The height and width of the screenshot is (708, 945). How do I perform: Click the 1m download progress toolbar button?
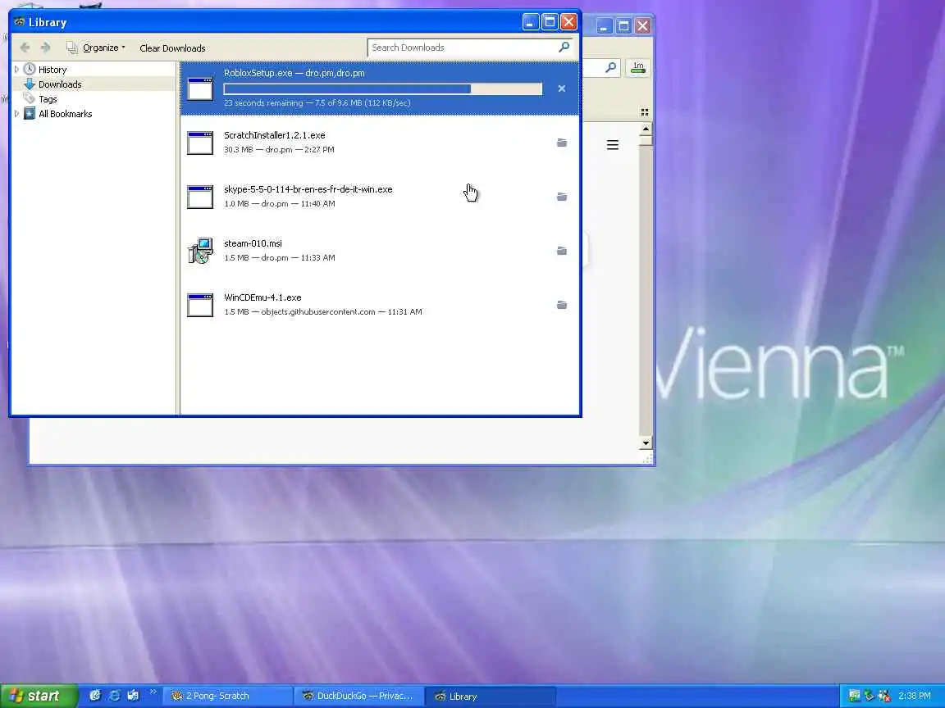638,68
